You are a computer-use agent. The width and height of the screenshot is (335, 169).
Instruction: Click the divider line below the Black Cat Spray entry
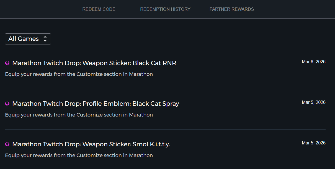165,129
